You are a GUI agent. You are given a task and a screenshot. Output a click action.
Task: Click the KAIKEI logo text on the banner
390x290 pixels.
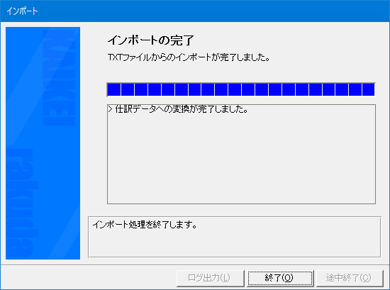point(59,77)
